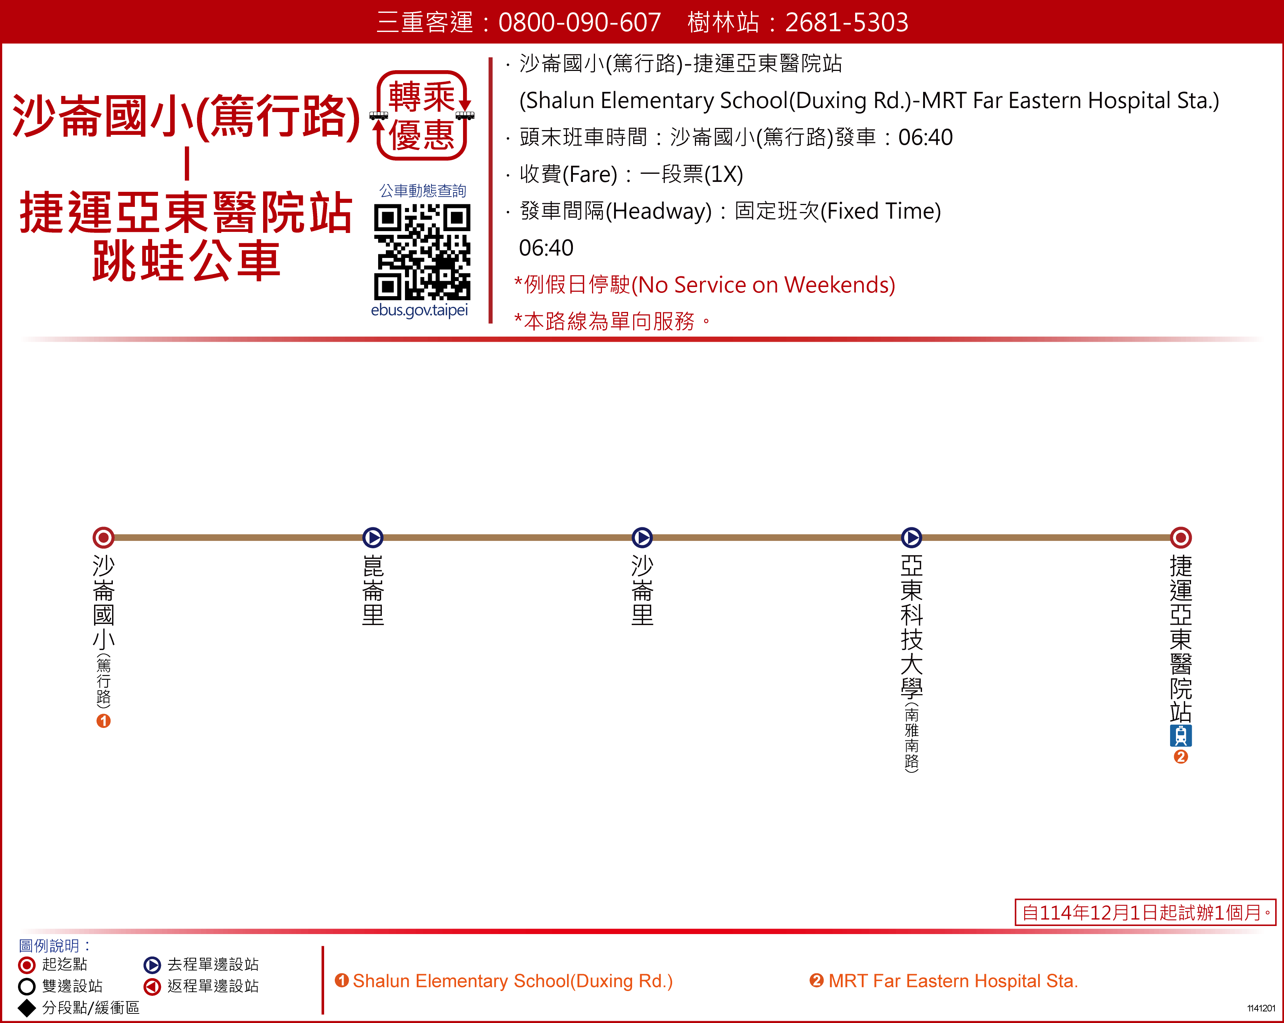Click the orange number 2 footnote marker under 捷運亞東醫院站

(1180, 756)
